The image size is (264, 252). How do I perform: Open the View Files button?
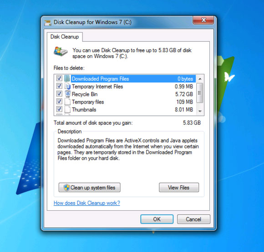179,188
